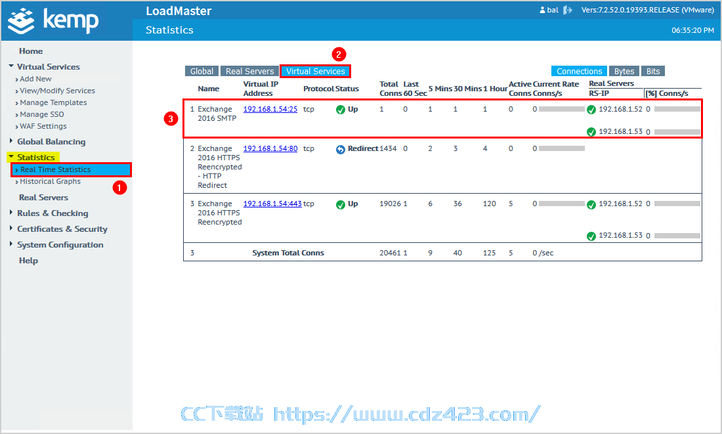Click total conns value 1434
722x434 pixels.
[x=388, y=148]
